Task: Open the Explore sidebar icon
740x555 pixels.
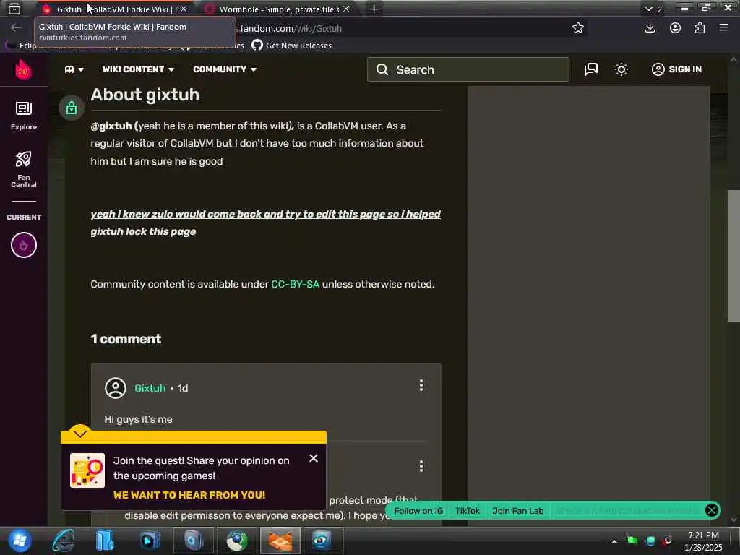Action: 24,116
